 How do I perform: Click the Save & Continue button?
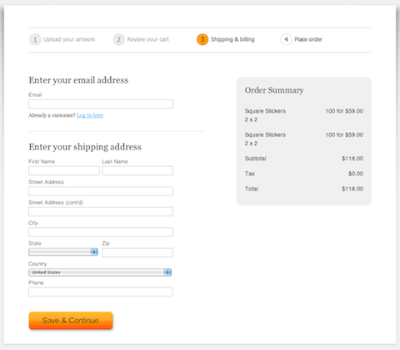(71, 321)
